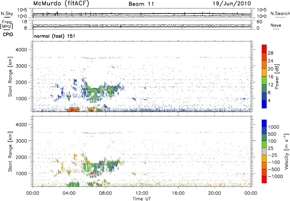Click the -100 tick on velocity colorbar
This screenshot has height=201, width=290.
[x=274, y=162]
